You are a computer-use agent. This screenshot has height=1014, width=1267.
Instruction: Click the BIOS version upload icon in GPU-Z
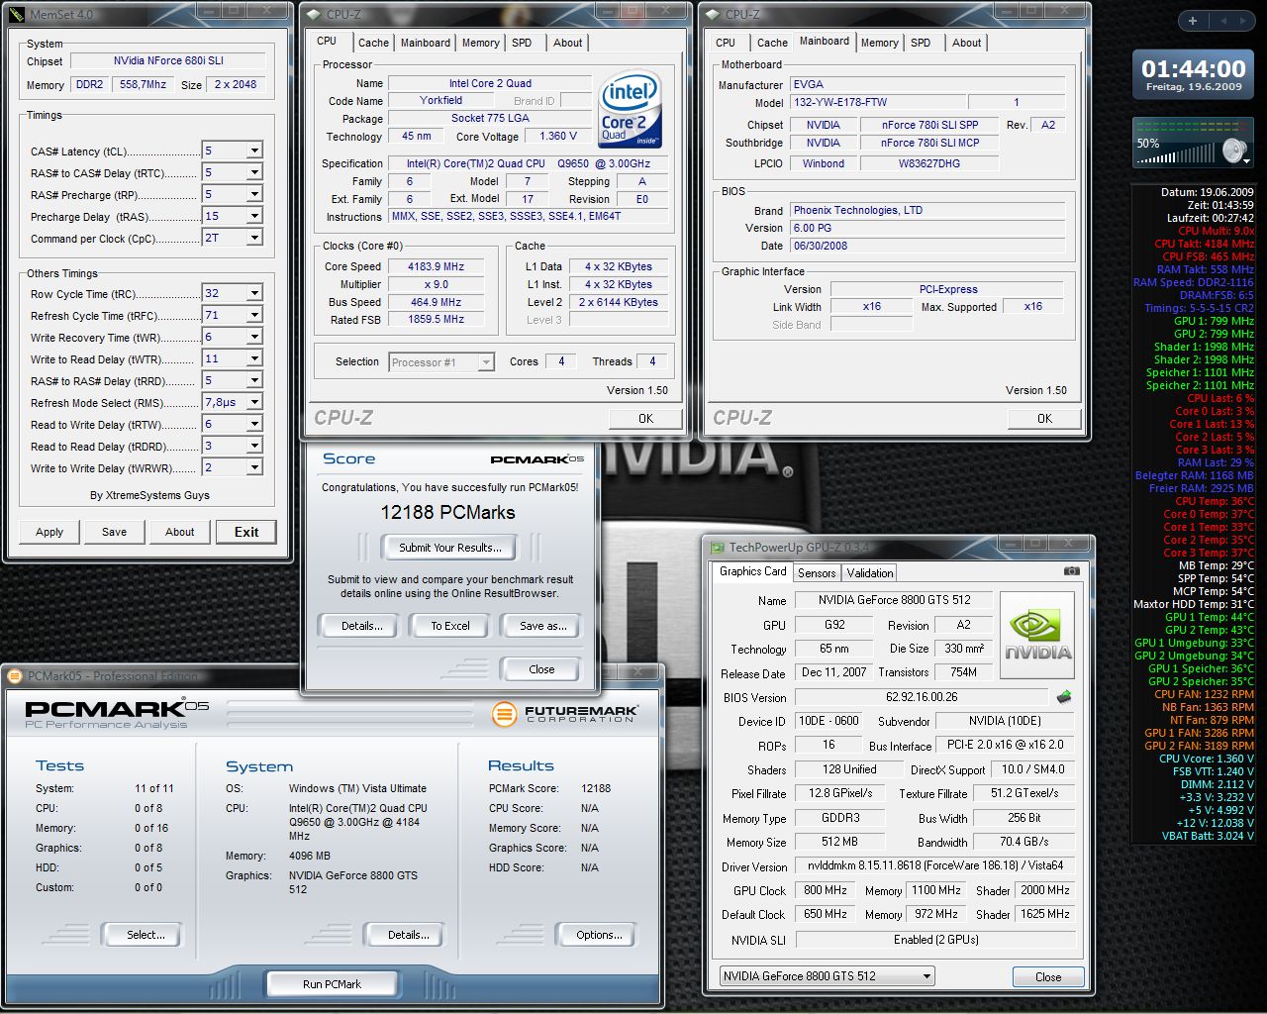[x=1064, y=696]
